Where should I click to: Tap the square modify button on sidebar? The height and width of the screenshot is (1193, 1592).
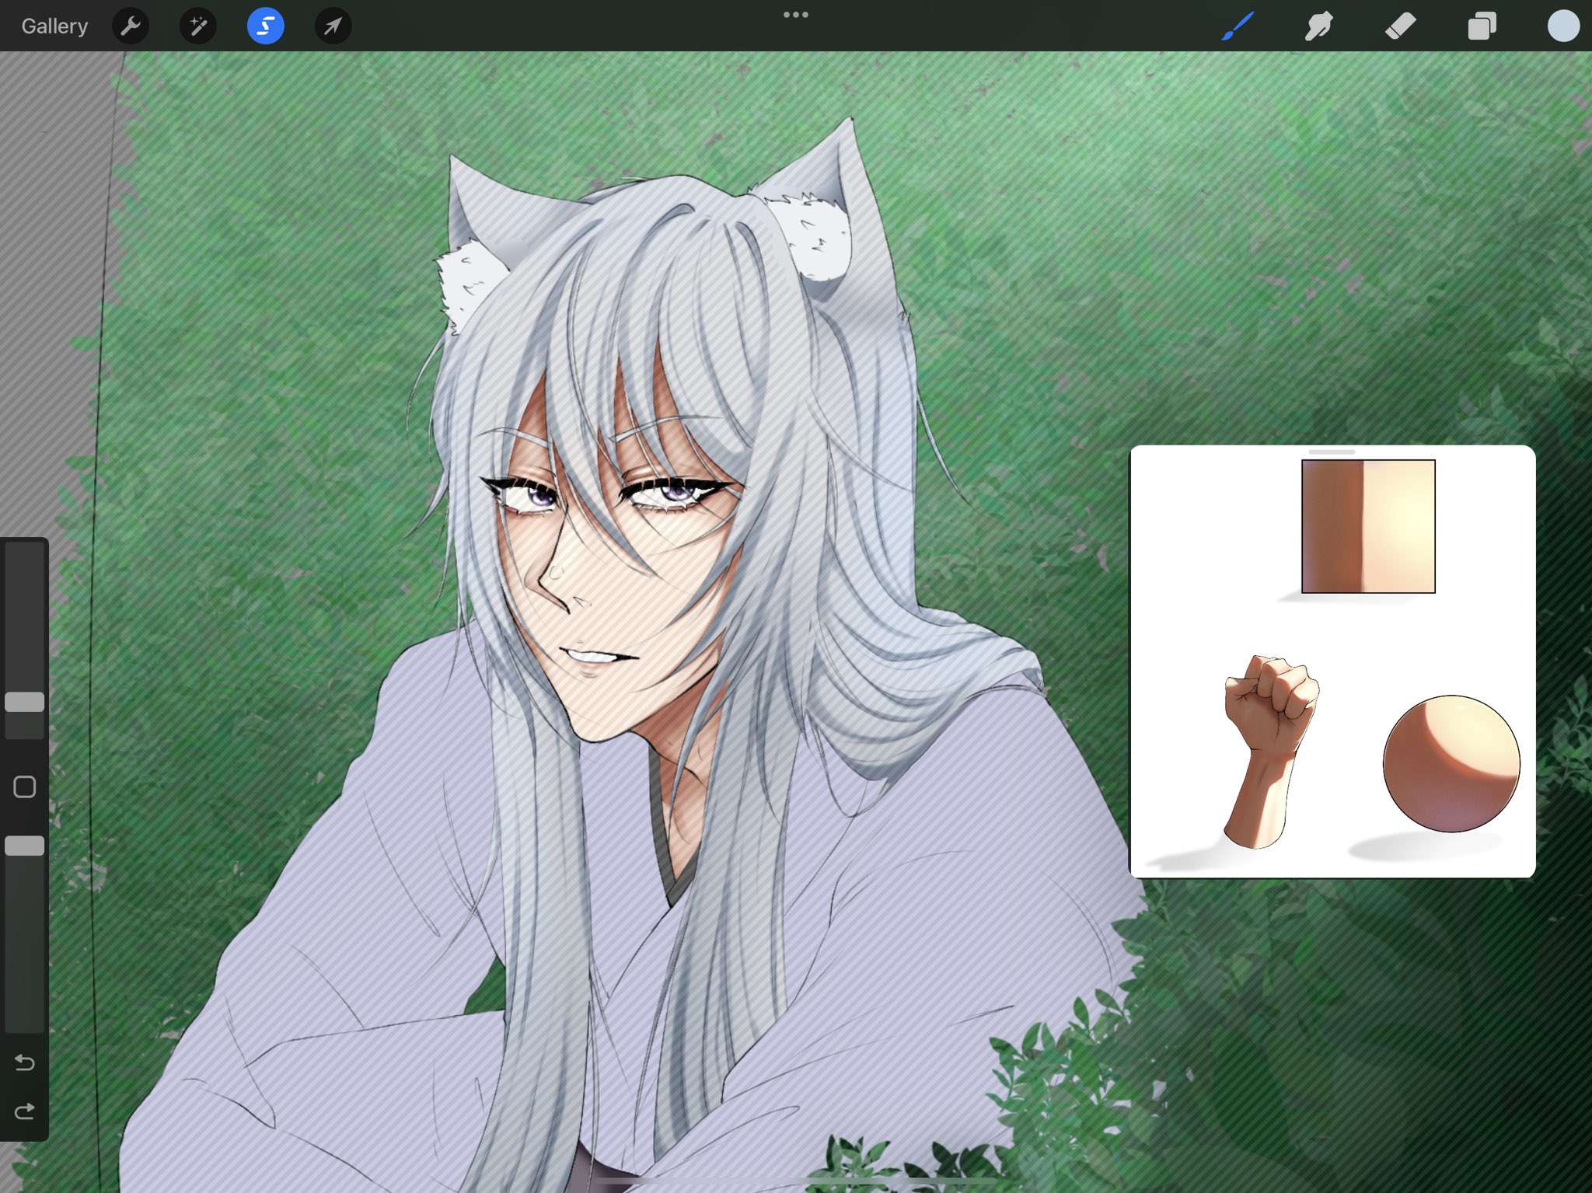click(25, 787)
